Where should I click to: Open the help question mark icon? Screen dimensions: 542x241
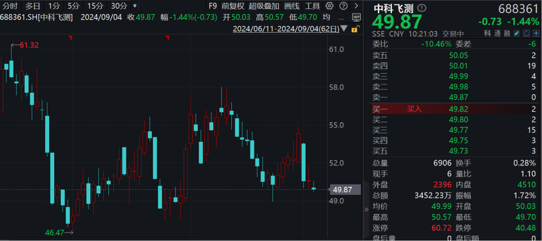(343, 6)
